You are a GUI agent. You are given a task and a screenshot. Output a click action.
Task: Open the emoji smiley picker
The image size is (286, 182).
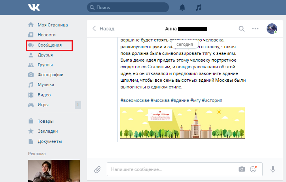click(x=253, y=169)
